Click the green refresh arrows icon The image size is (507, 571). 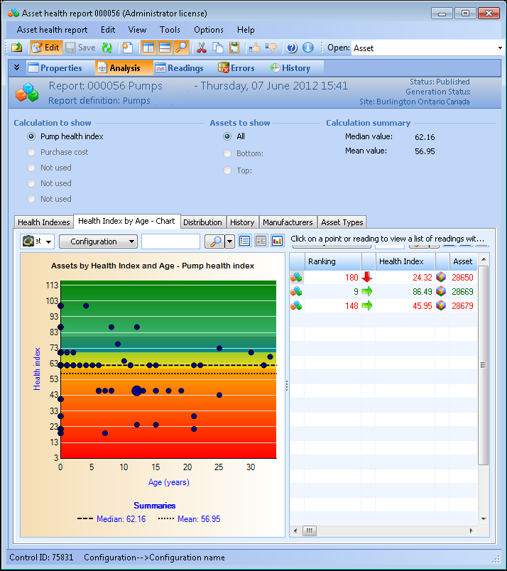107,48
